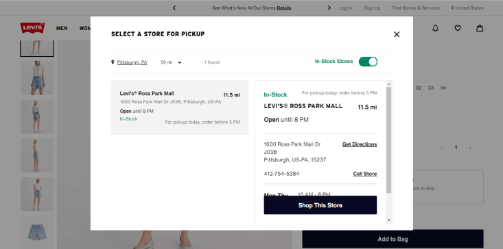Viewport: 503px width, 249px height.
Task: Open the MEN menu
Action: [62, 29]
